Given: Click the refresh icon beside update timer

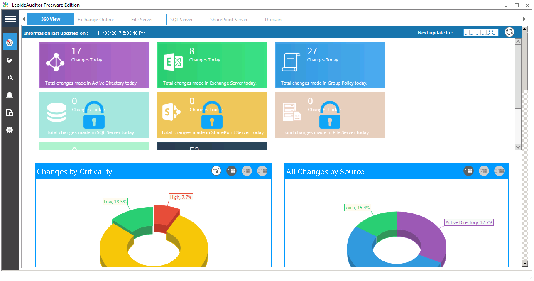Looking at the screenshot, I should [510, 32].
